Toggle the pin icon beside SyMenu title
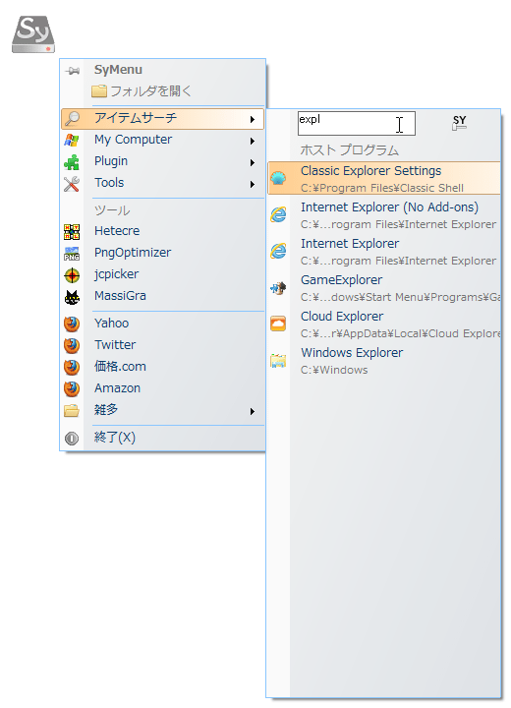The image size is (511, 708). click(72, 71)
